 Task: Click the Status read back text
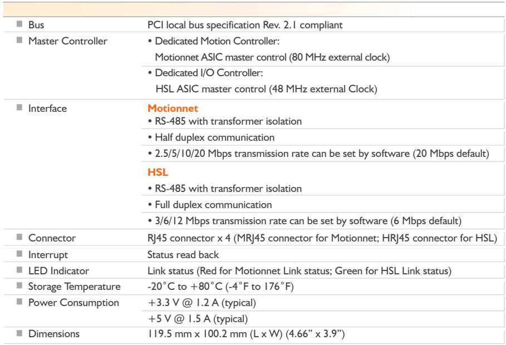(x=183, y=255)
